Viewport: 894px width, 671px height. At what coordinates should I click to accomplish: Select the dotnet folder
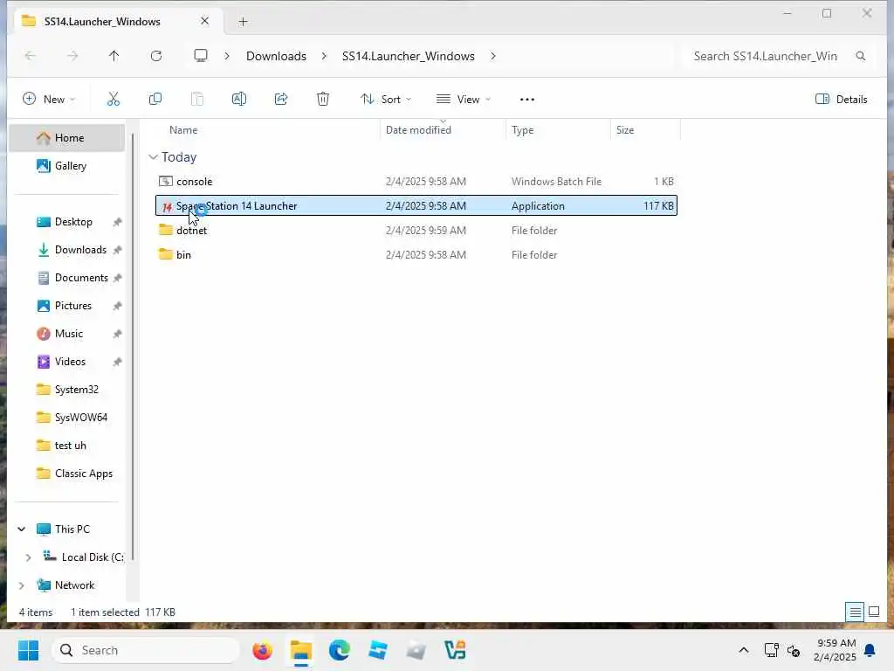coord(416,231)
